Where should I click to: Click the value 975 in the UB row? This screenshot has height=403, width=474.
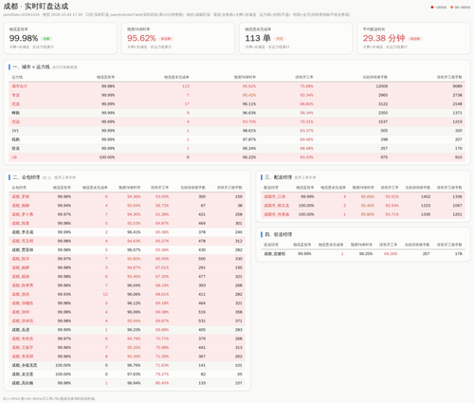(x=384, y=157)
